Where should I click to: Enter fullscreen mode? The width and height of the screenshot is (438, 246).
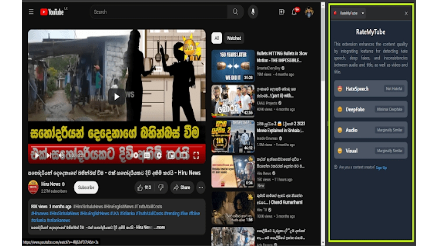point(196,156)
